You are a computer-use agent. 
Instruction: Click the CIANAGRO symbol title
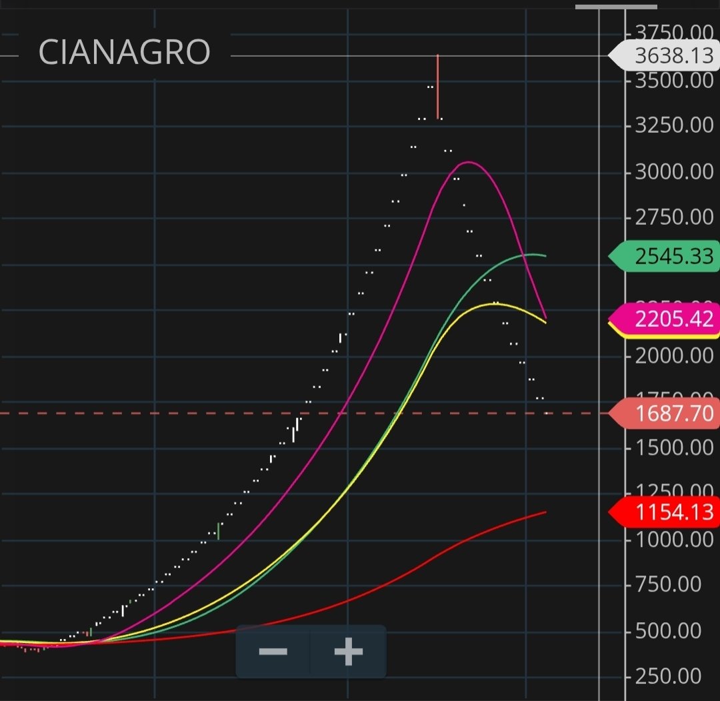coord(125,52)
